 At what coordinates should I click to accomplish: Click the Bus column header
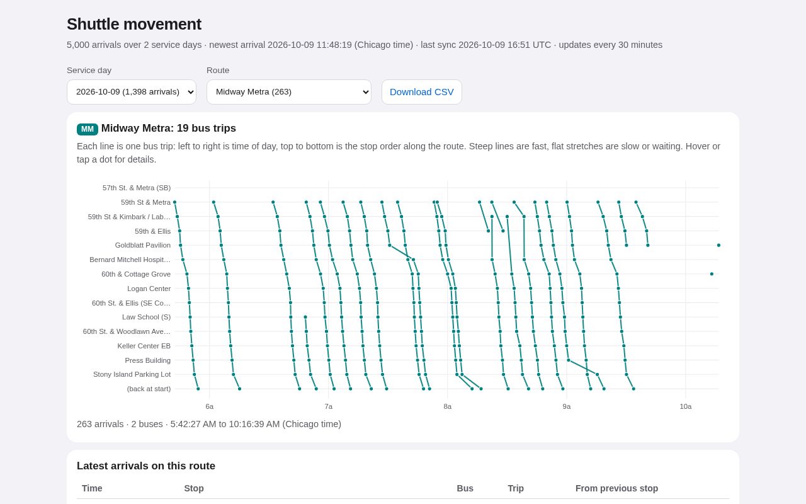(465, 488)
